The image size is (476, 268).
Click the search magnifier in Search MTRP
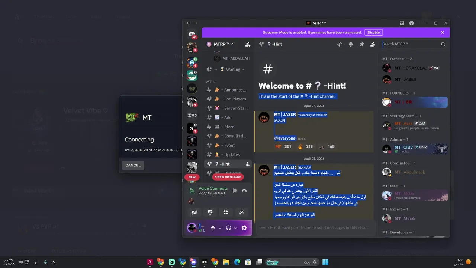click(443, 44)
